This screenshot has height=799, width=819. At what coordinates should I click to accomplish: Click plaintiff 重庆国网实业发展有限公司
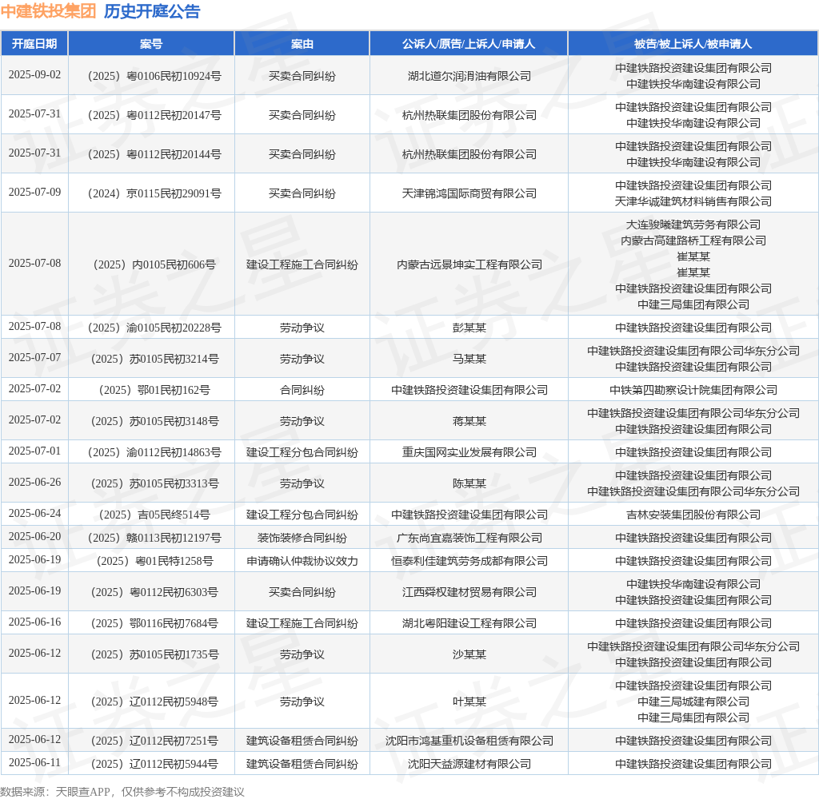click(x=469, y=452)
